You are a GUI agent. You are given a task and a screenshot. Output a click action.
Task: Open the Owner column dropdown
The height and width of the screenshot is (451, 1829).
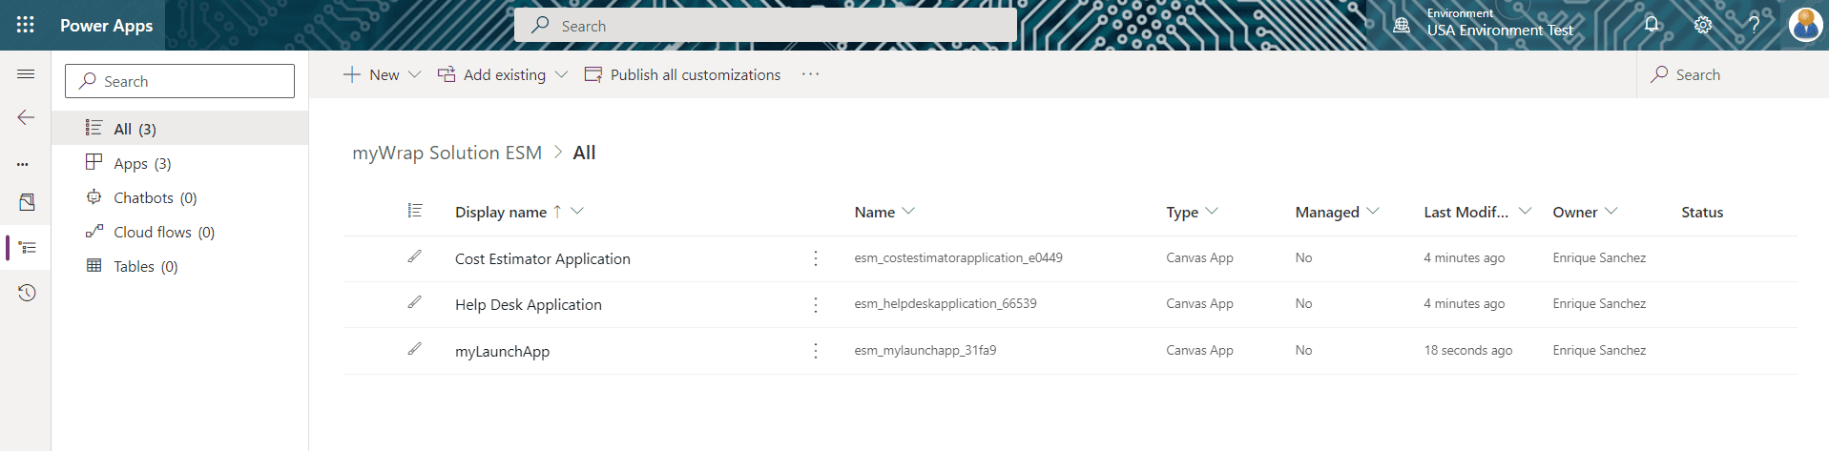click(x=1611, y=212)
